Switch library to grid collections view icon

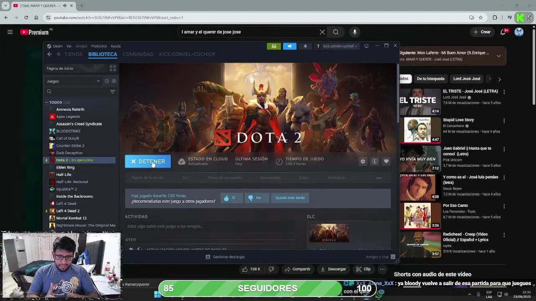(x=113, y=68)
